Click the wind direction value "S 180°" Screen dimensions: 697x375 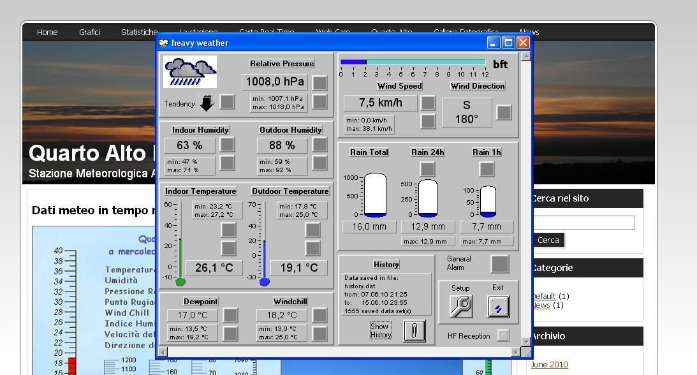(467, 112)
